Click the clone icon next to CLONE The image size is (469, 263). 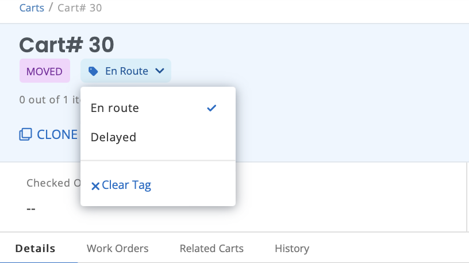pos(25,134)
